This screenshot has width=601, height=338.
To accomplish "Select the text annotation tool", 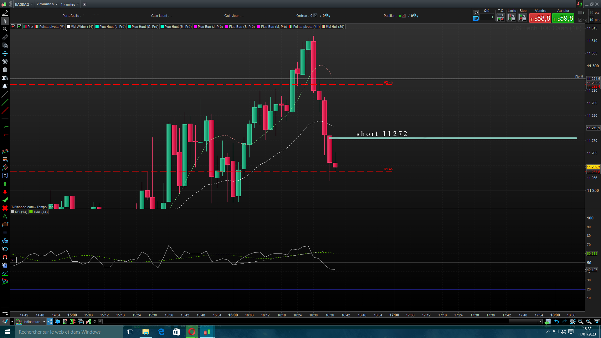I will (x=5, y=176).
